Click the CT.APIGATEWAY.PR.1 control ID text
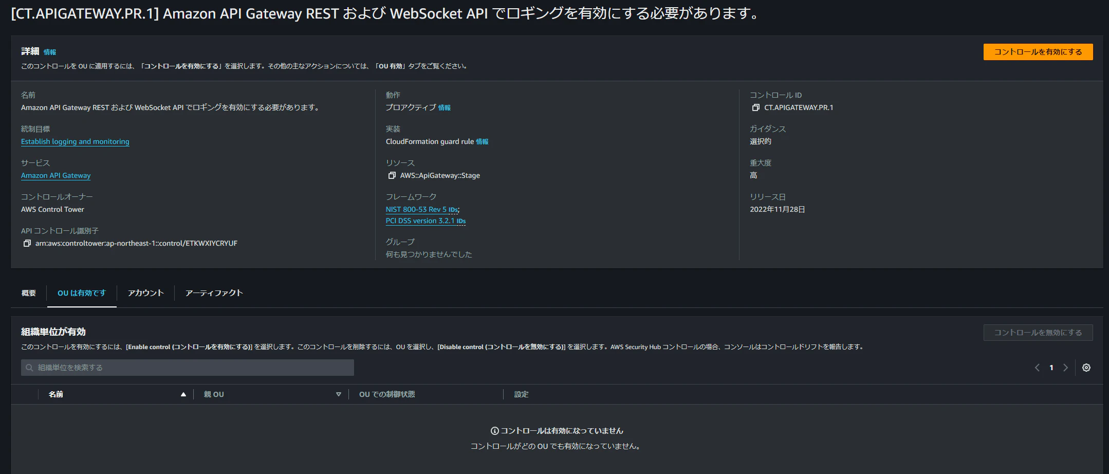Screen dimensions: 1109x474 [x=799, y=107]
